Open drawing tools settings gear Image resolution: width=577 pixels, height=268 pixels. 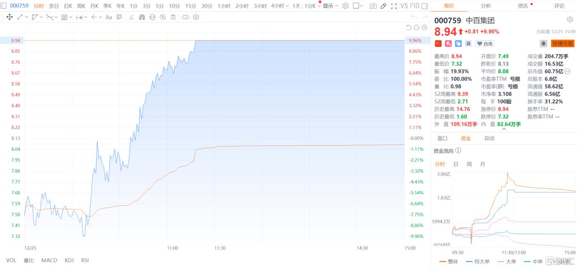(x=196, y=17)
